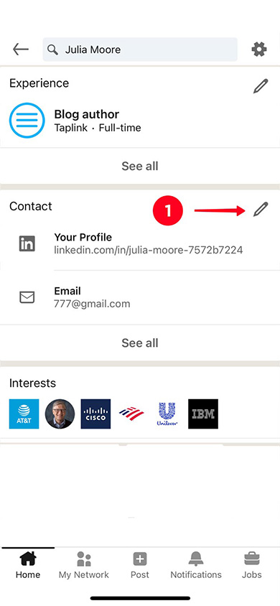This screenshot has width=280, height=606.
Task: Expand Experience with See all
Action: [x=140, y=166]
